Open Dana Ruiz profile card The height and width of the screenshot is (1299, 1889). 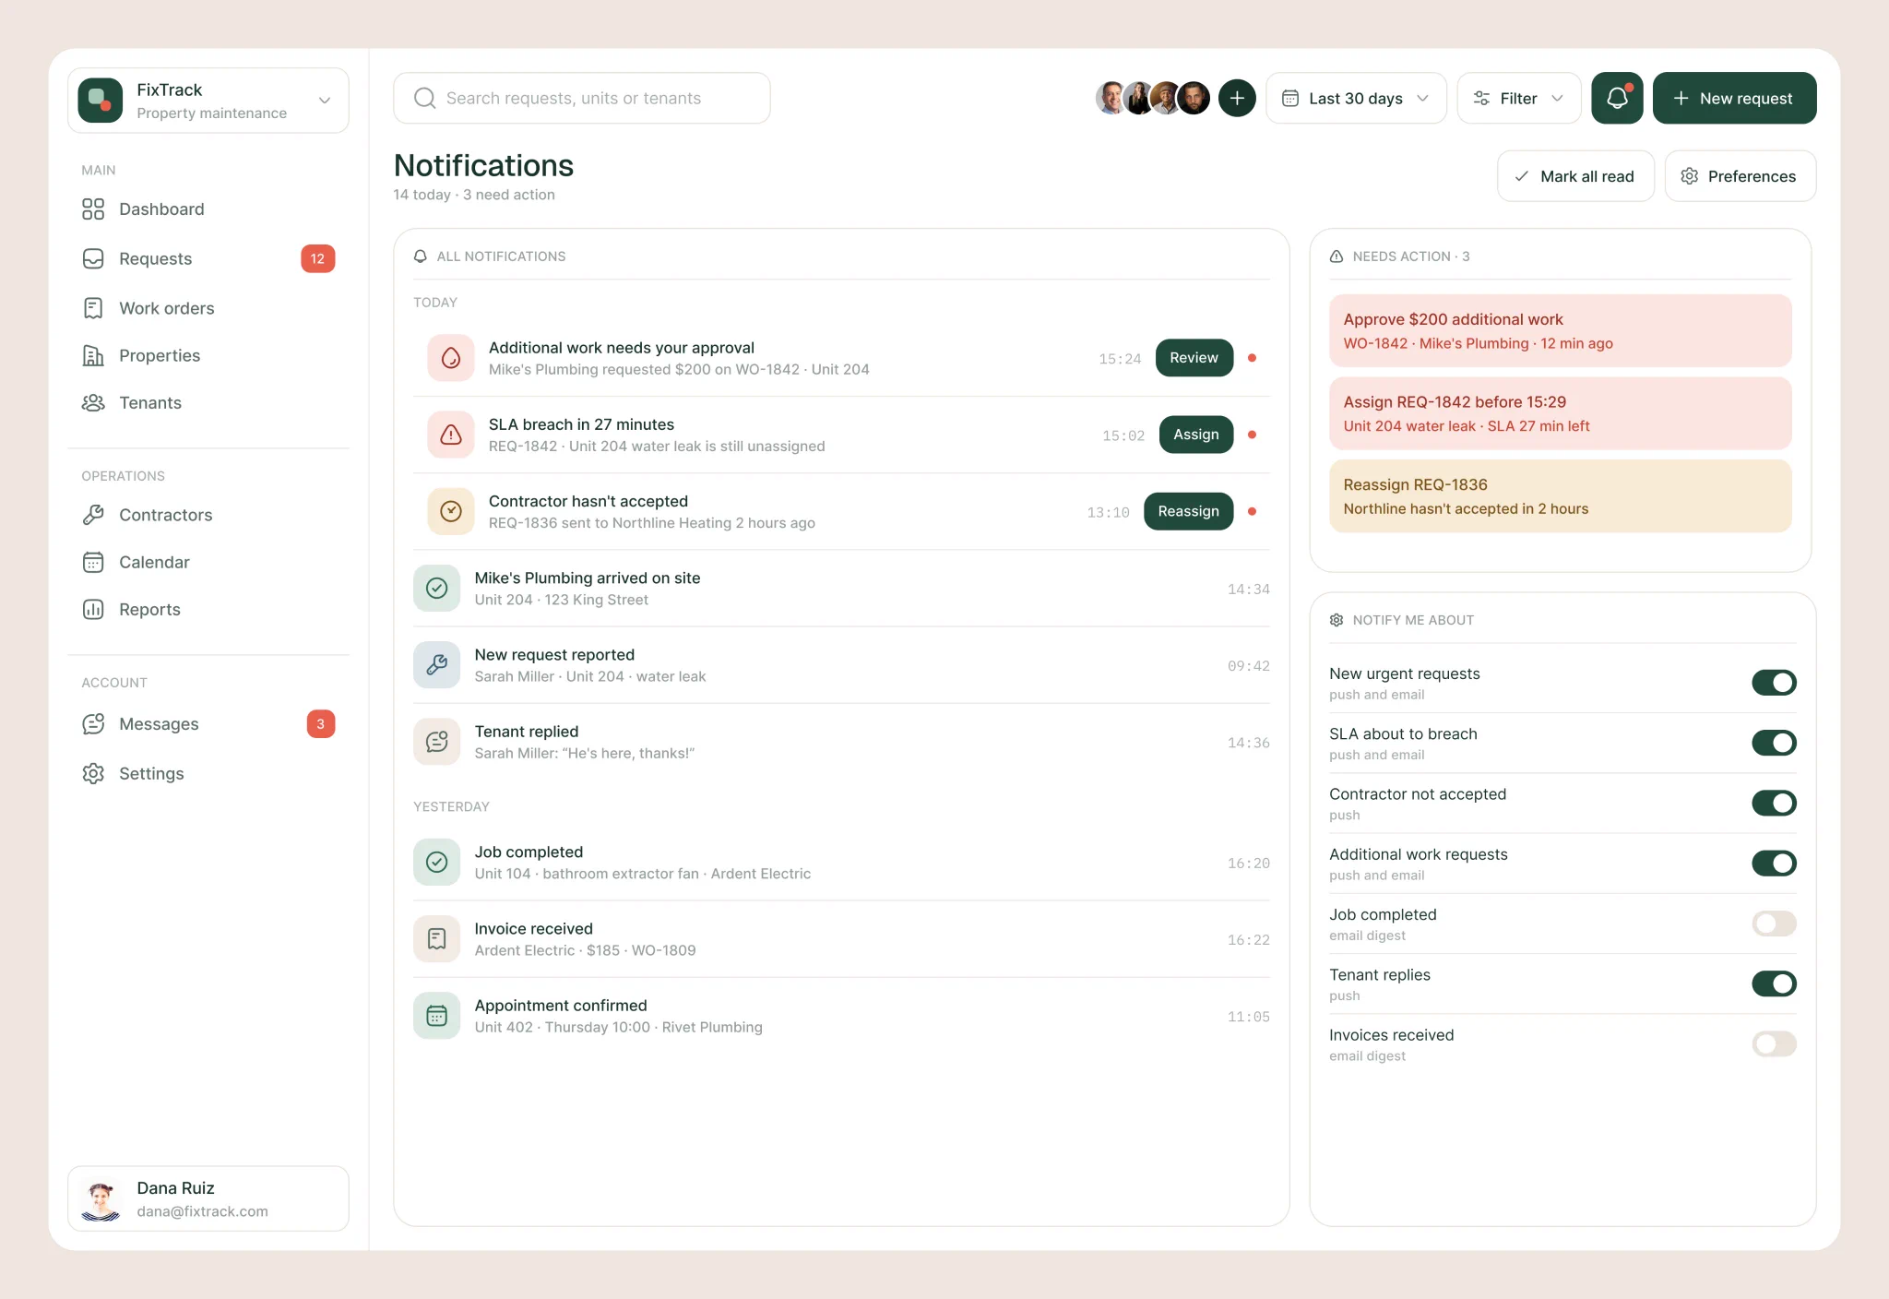[208, 1198]
